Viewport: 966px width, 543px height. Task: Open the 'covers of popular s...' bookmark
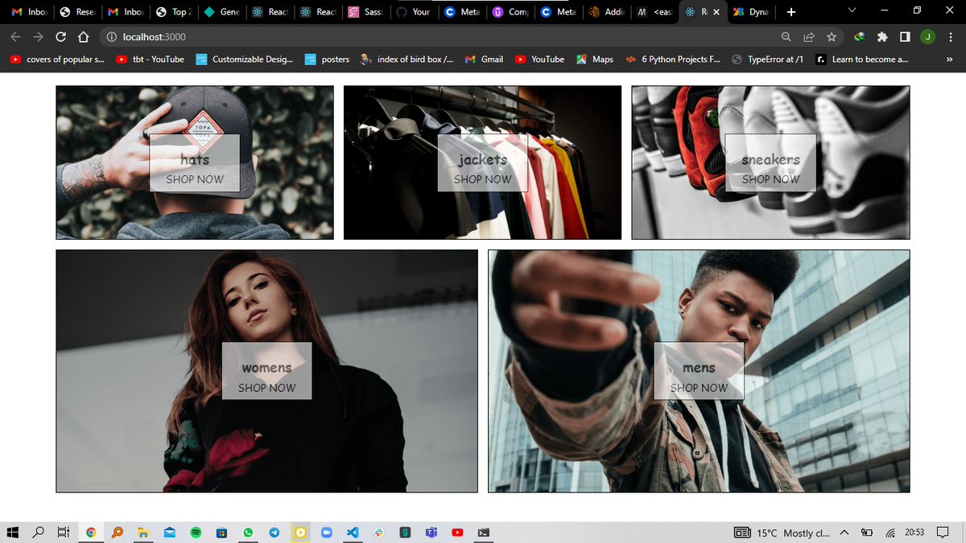pyautogui.click(x=57, y=60)
